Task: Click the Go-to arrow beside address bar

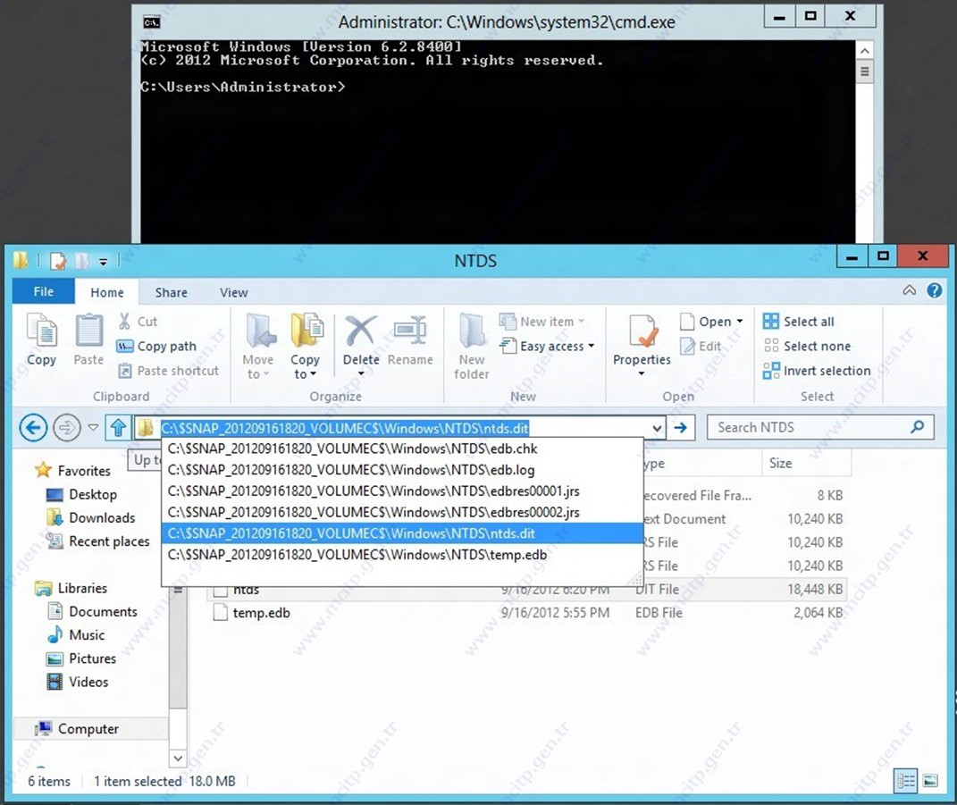Action: tap(681, 428)
